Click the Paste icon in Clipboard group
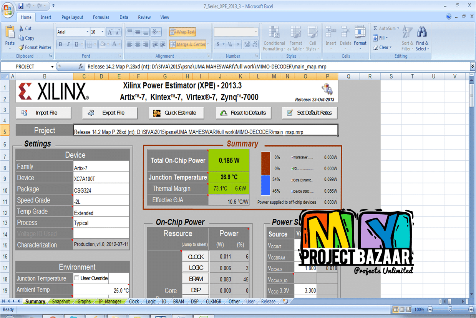 pos(10,35)
